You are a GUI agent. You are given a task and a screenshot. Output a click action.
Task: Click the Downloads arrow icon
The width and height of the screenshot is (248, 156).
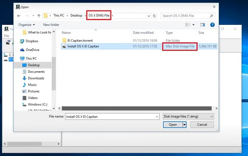24,78
